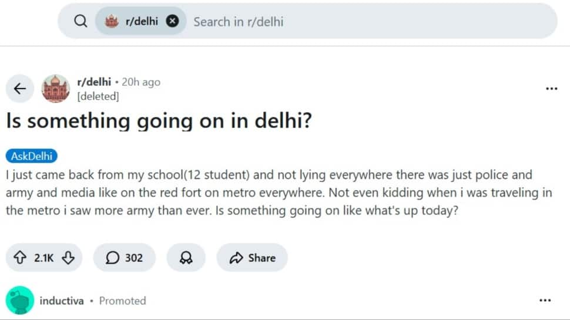Click the r/delhi icon in search chip
The height and width of the screenshot is (320, 570).
(x=111, y=22)
